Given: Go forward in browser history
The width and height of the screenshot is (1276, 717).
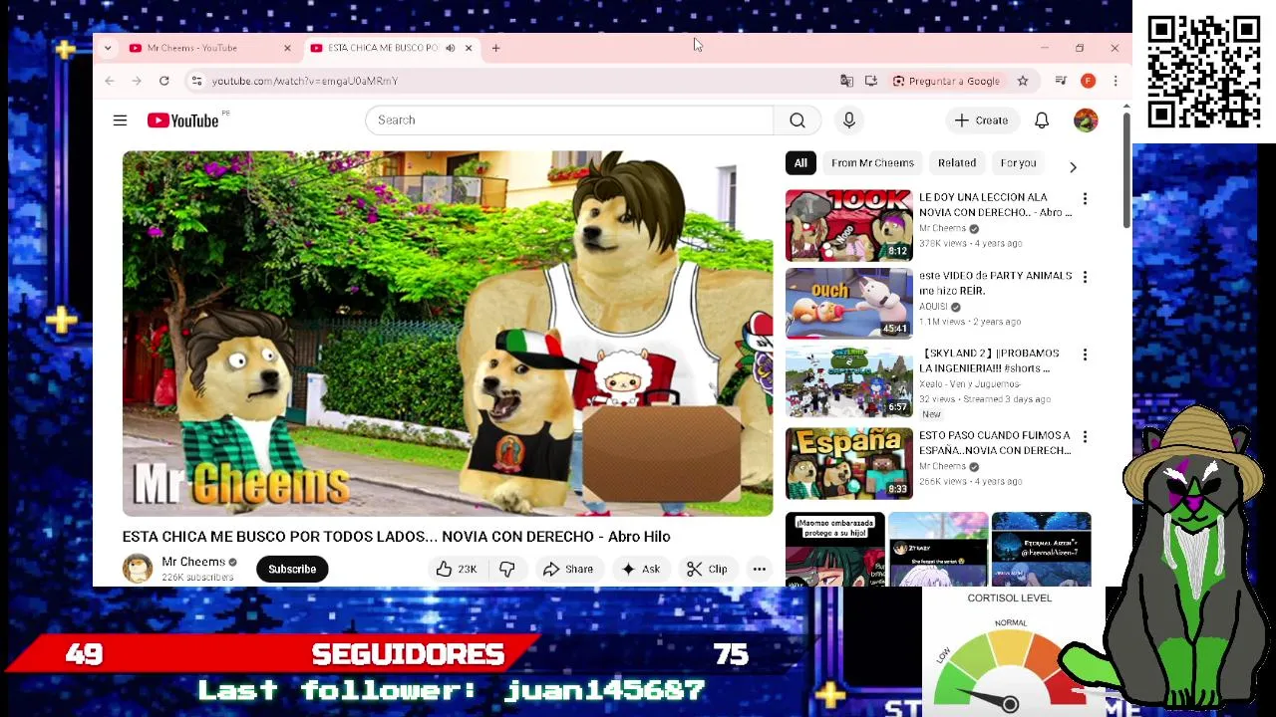Looking at the screenshot, I should point(137,81).
